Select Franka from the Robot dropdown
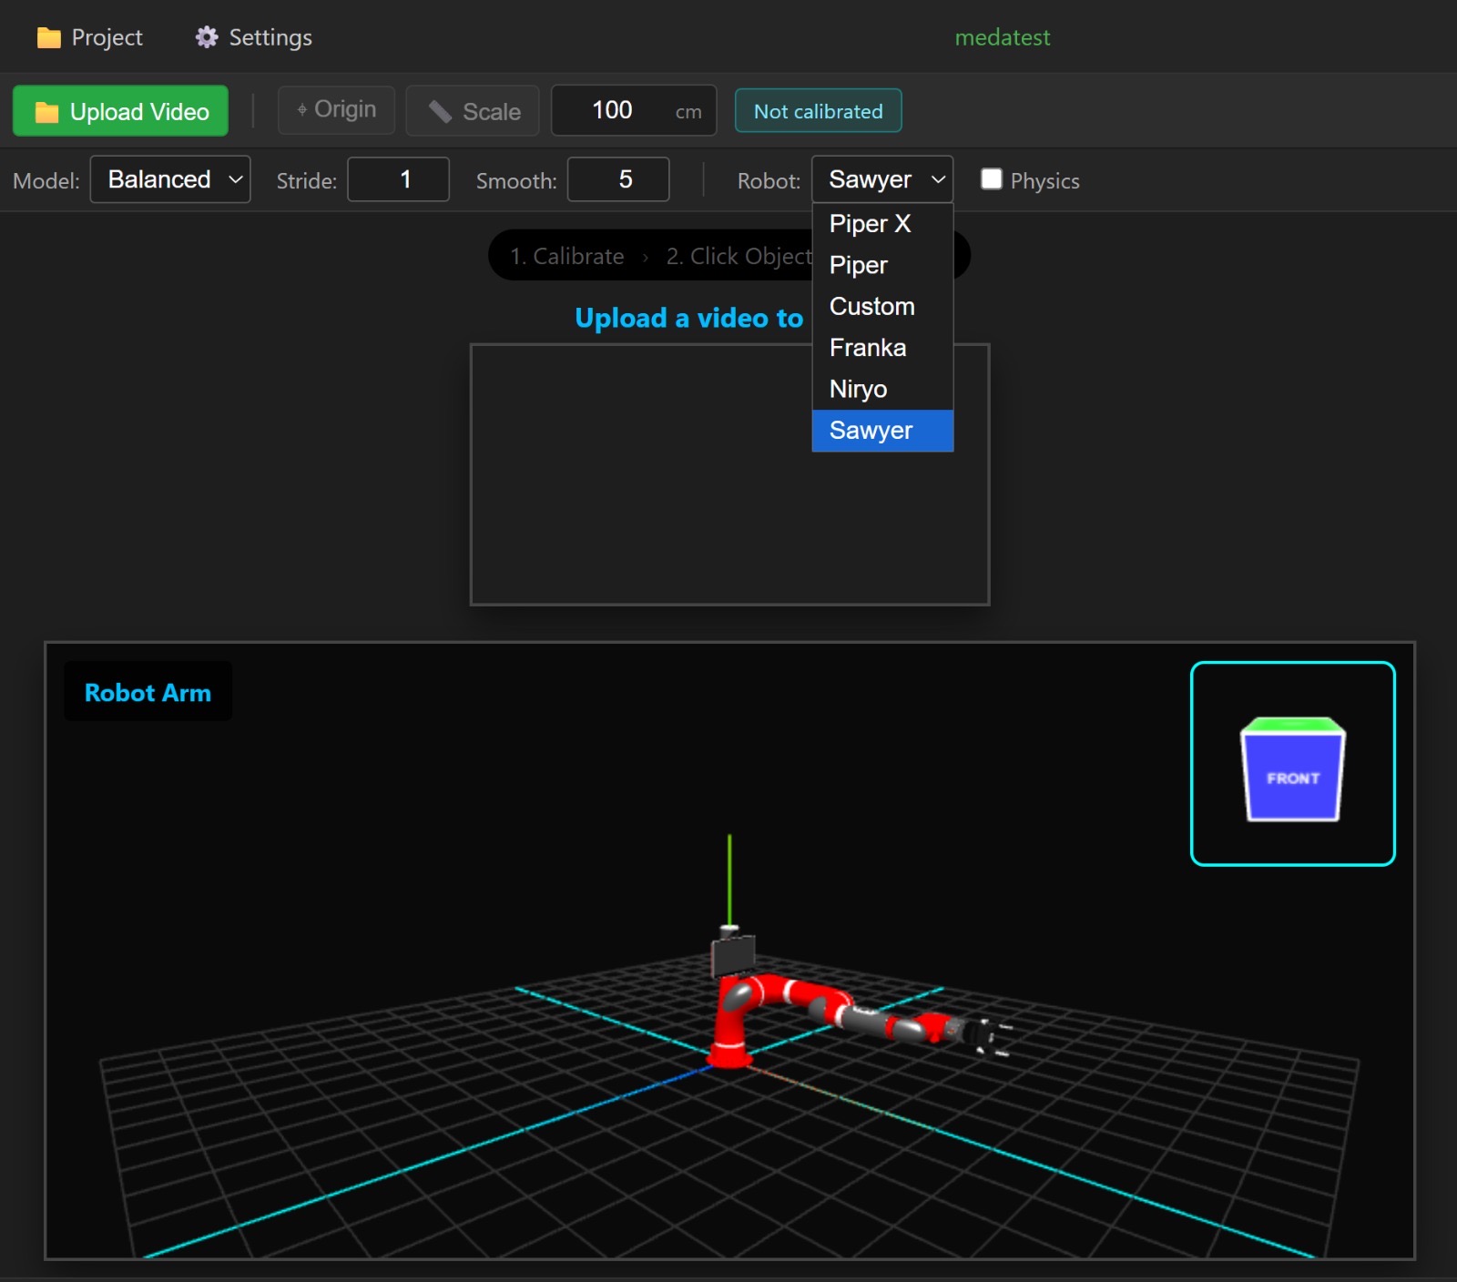The width and height of the screenshot is (1457, 1282). point(867,347)
